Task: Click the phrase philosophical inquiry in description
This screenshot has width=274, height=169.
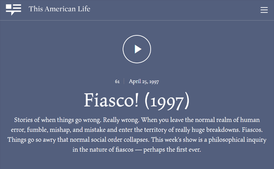Action: [x=237, y=140]
